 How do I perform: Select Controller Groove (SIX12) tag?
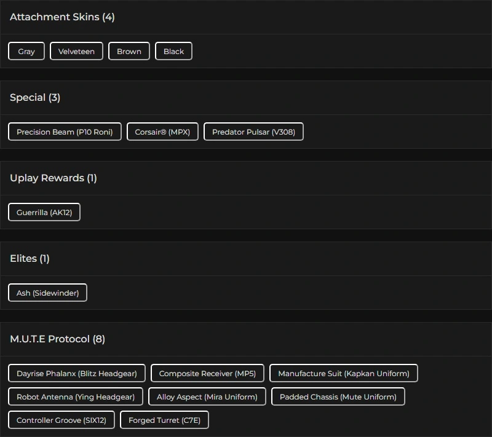pyautogui.click(x=61, y=420)
